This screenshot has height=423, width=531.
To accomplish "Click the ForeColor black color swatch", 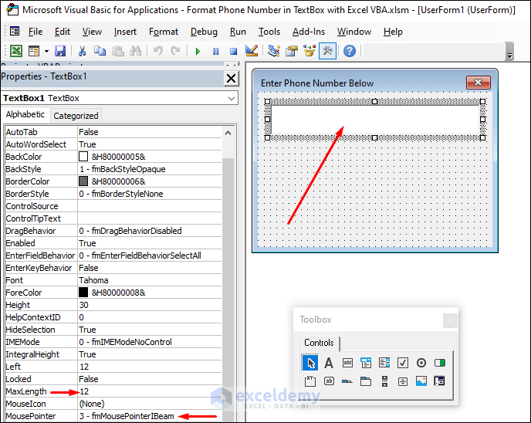I will pos(83,293).
